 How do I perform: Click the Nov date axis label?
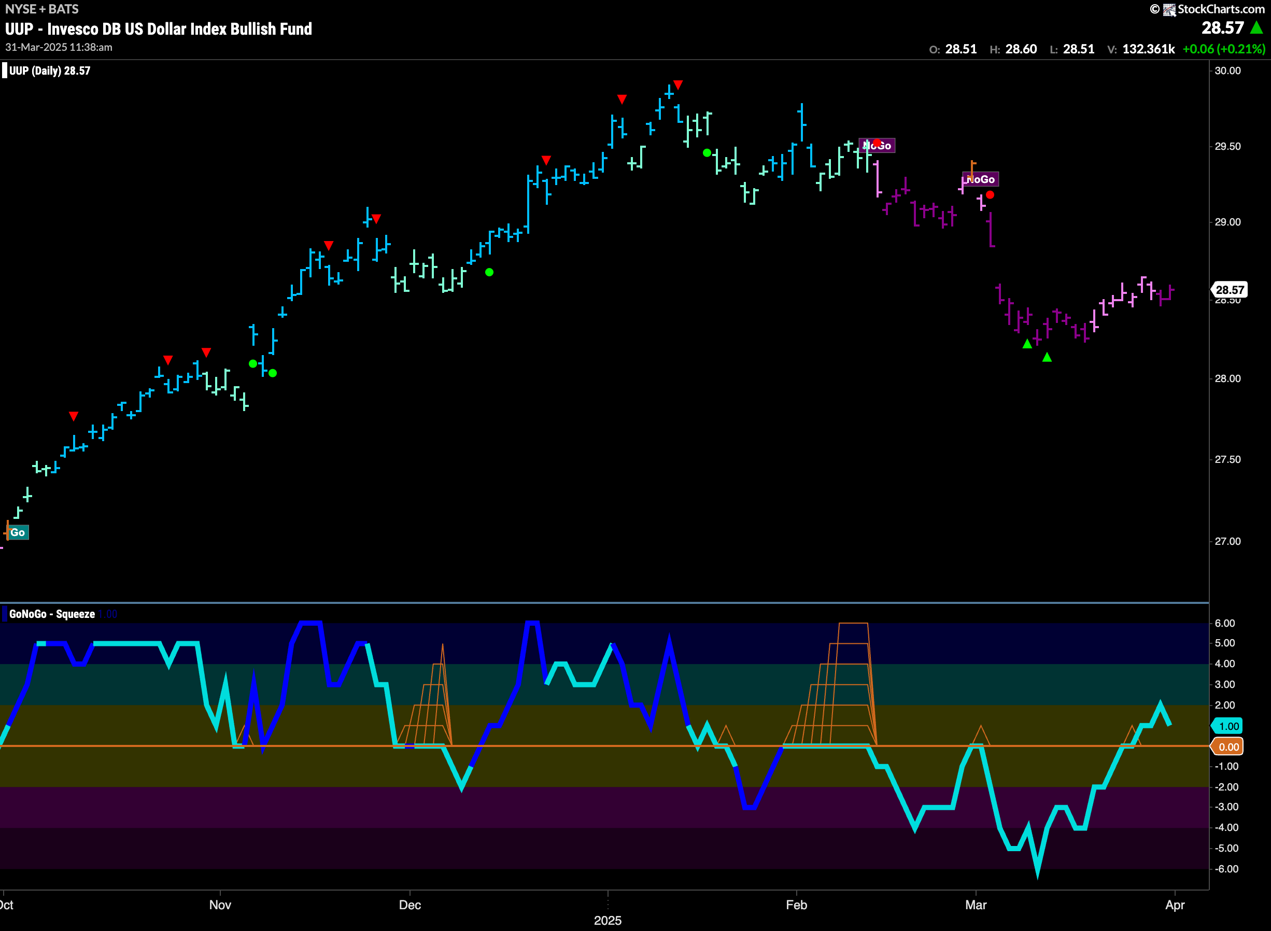pyautogui.click(x=220, y=905)
